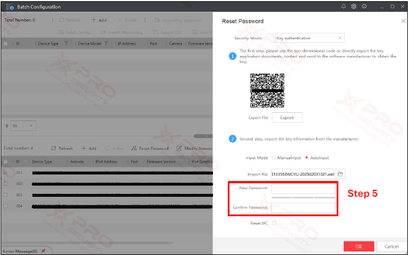Check the checkbox for device 004

click(5, 206)
